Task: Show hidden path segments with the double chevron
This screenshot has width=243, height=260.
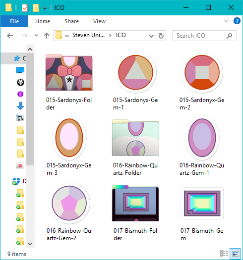Action: [67, 36]
